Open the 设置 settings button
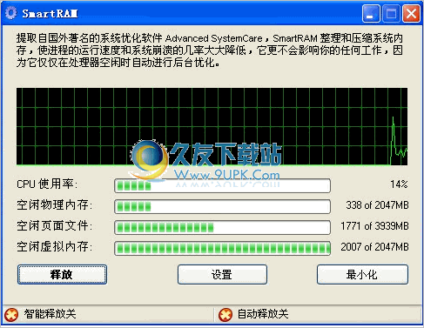 [222, 274]
